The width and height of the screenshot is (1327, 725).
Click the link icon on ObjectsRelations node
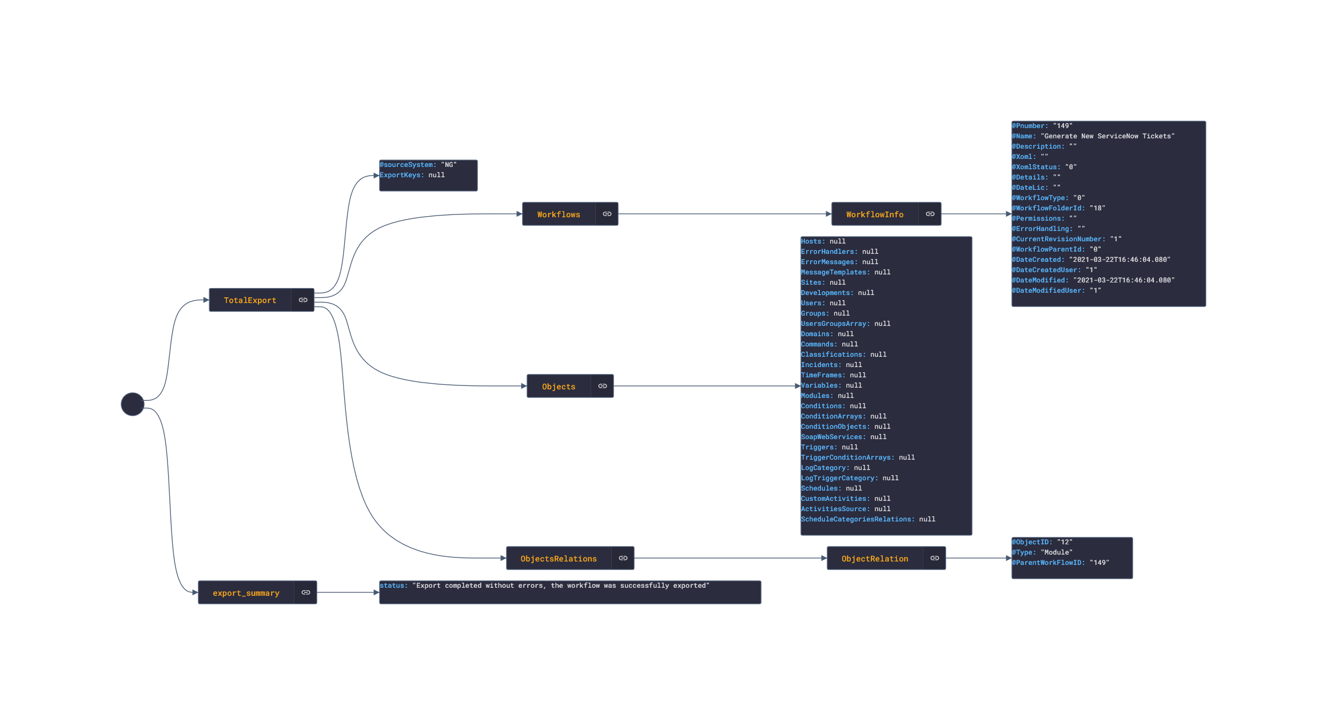coord(623,559)
